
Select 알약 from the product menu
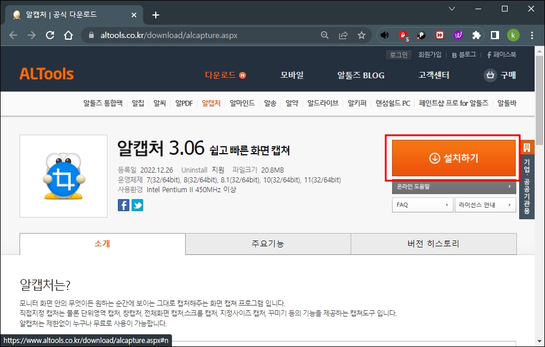coord(291,104)
